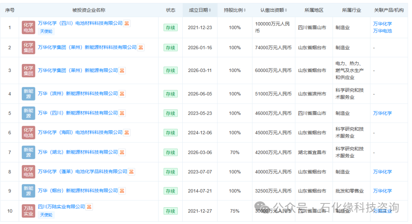
Task: Open equity chart icon beside 万华化学（四川）电池材料科技有限公司
Action: (x=127, y=23)
